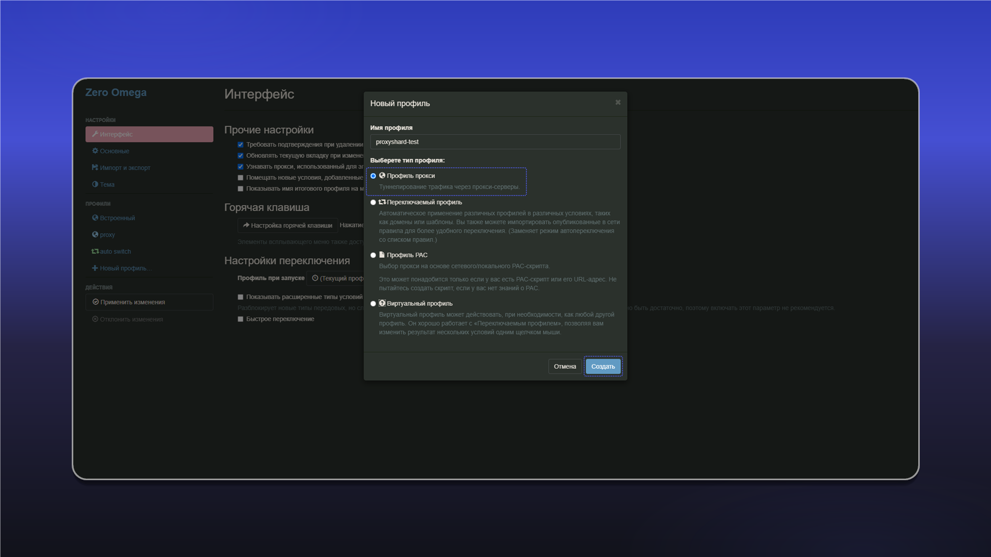991x557 pixels.
Task: Click the plus icon beside Новый профиль
Action: [95, 268]
